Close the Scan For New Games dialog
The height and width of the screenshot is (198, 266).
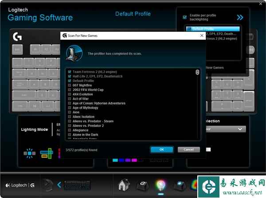pyautogui.click(x=202, y=35)
